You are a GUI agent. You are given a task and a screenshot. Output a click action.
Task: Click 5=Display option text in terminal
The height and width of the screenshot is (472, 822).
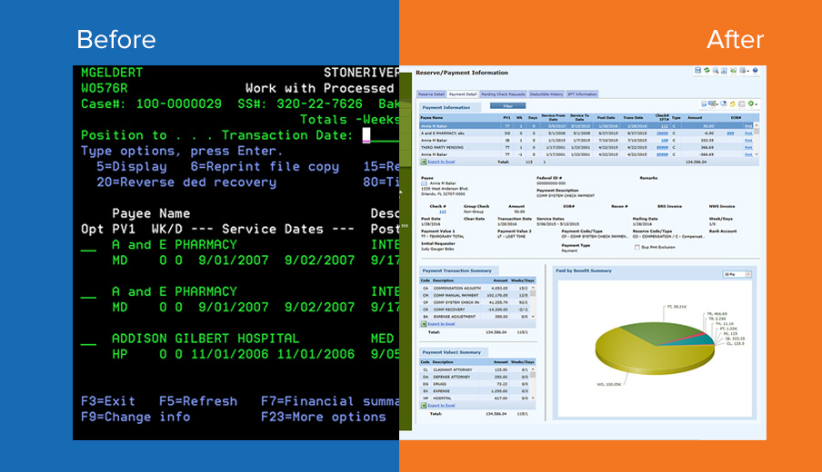click(x=132, y=167)
